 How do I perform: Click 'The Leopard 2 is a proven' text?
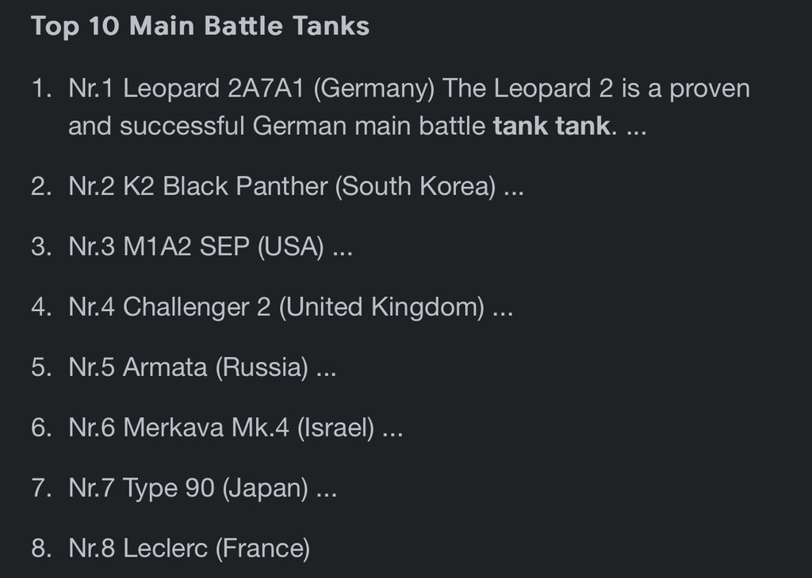click(596, 89)
